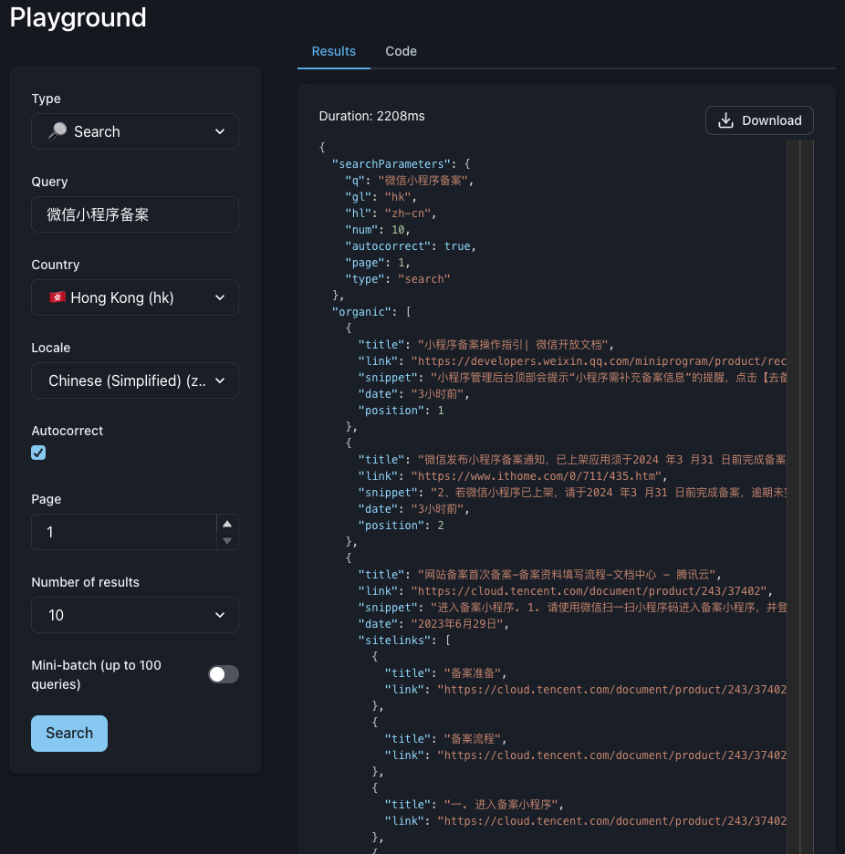
Task: Click into the Query input field
Action: (x=135, y=214)
